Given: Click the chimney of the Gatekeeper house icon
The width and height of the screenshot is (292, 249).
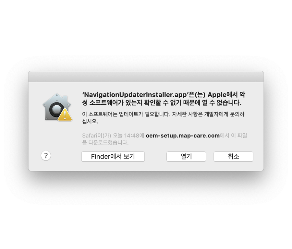Looking at the screenshot, I should (x=65, y=98).
